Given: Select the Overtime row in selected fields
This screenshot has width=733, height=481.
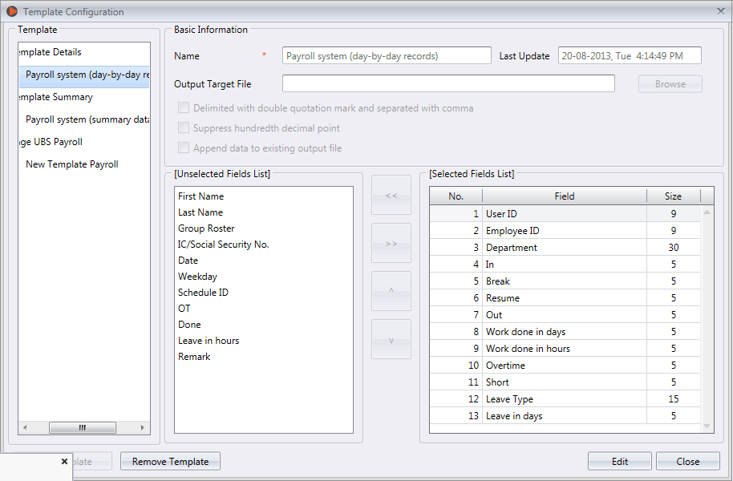Looking at the screenshot, I should pyautogui.click(x=561, y=365).
